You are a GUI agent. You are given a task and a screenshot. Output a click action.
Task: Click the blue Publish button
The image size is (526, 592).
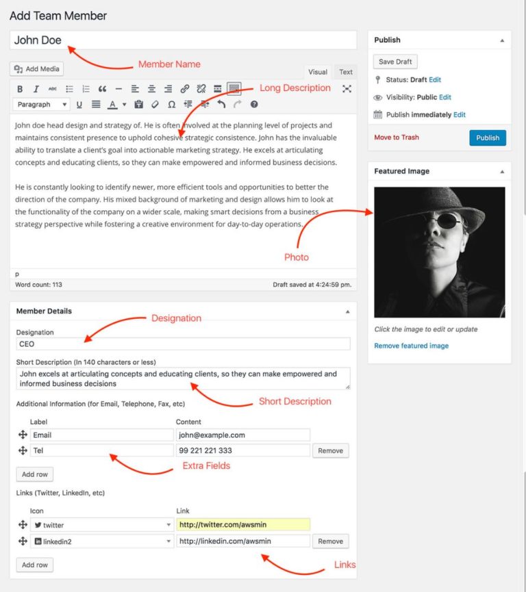pos(487,138)
